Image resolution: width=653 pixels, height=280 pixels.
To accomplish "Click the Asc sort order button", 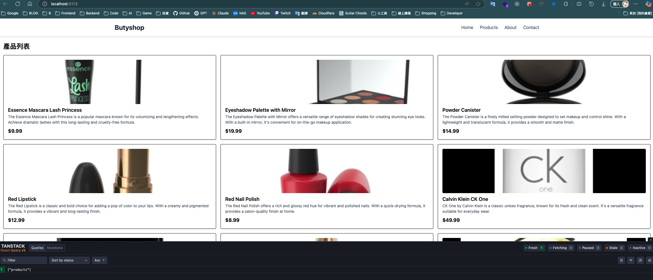I will [99, 260].
